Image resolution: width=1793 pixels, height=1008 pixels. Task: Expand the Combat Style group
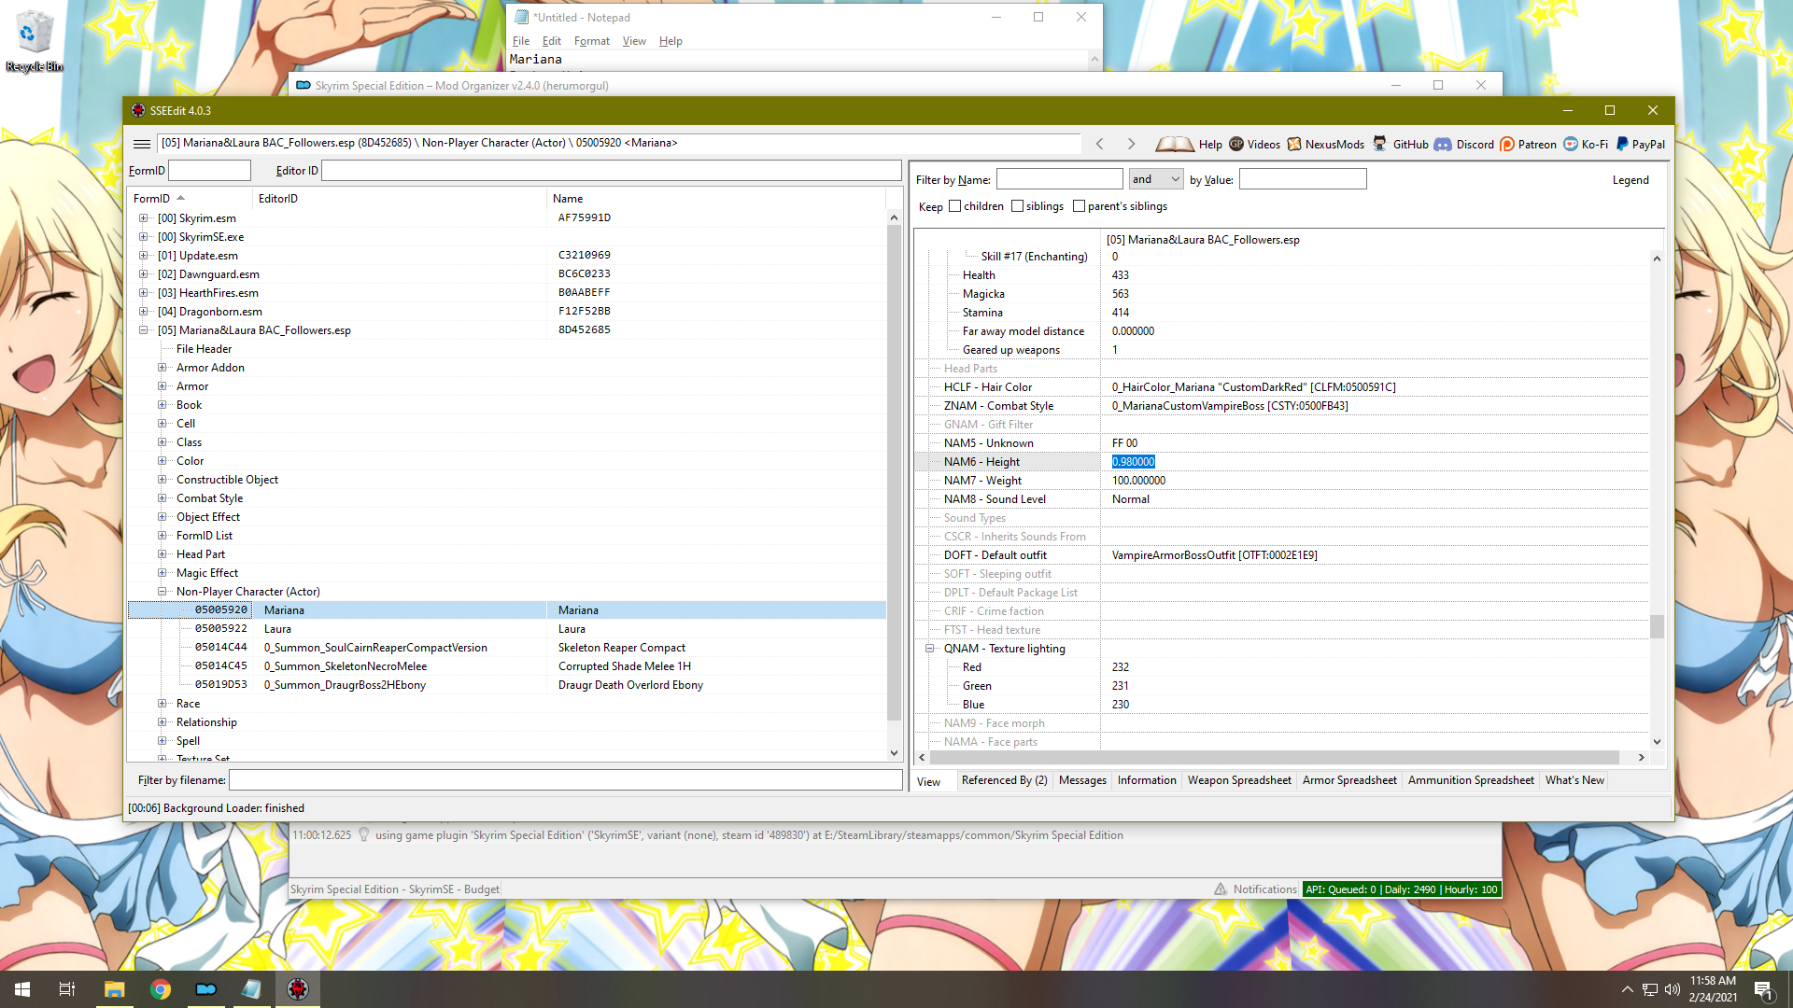tap(162, 498)
